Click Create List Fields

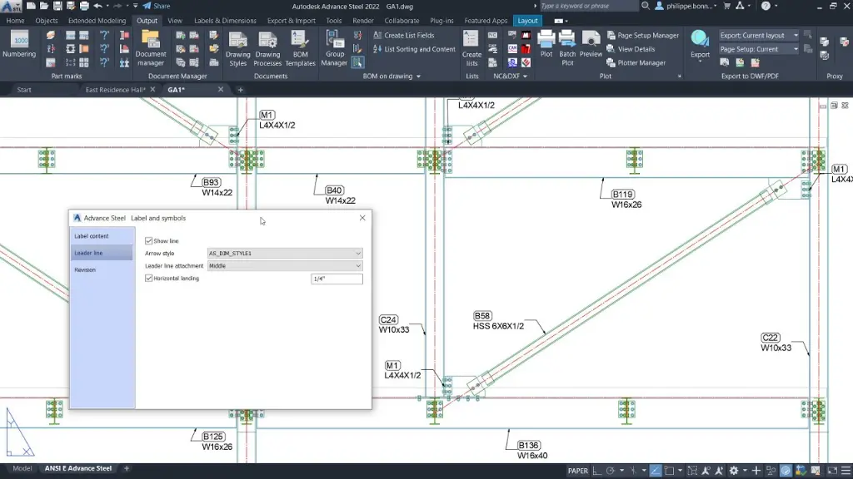[x=404, y=35]
